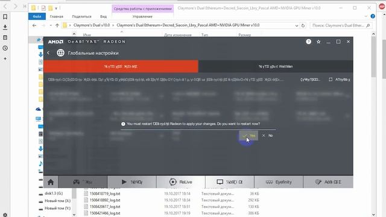Open the Поделиться ribbon tab in Explorer
The width and height of the screenshot is (386, 217).
pyautogui.click(x=81, y=16)
